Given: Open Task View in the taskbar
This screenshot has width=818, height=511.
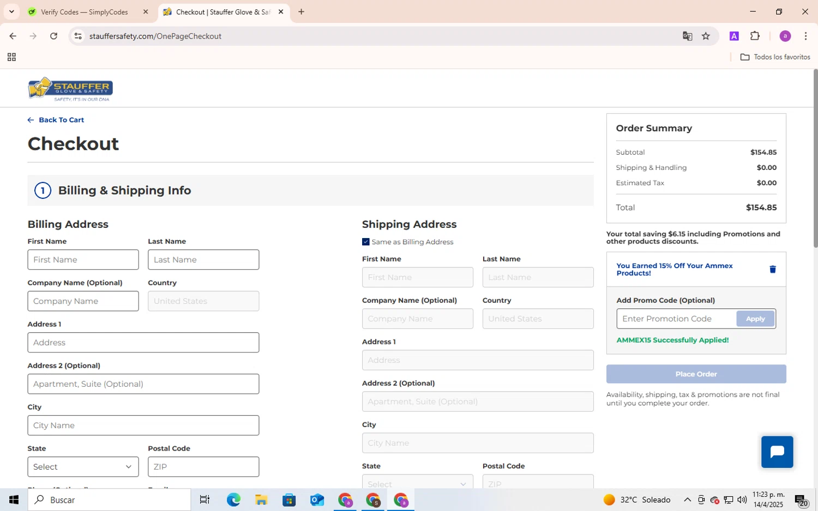Looking at the screenshot, I should coord(205,500).
